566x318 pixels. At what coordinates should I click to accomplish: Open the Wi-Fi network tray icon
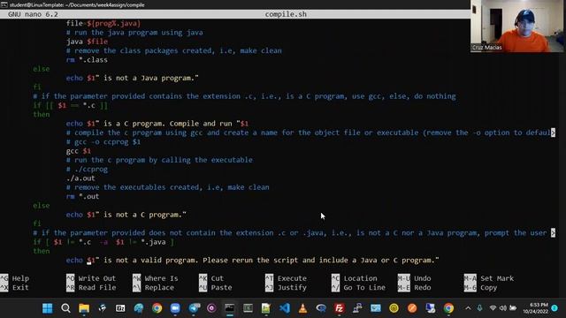pyautogui.click(x=493, y=308)
